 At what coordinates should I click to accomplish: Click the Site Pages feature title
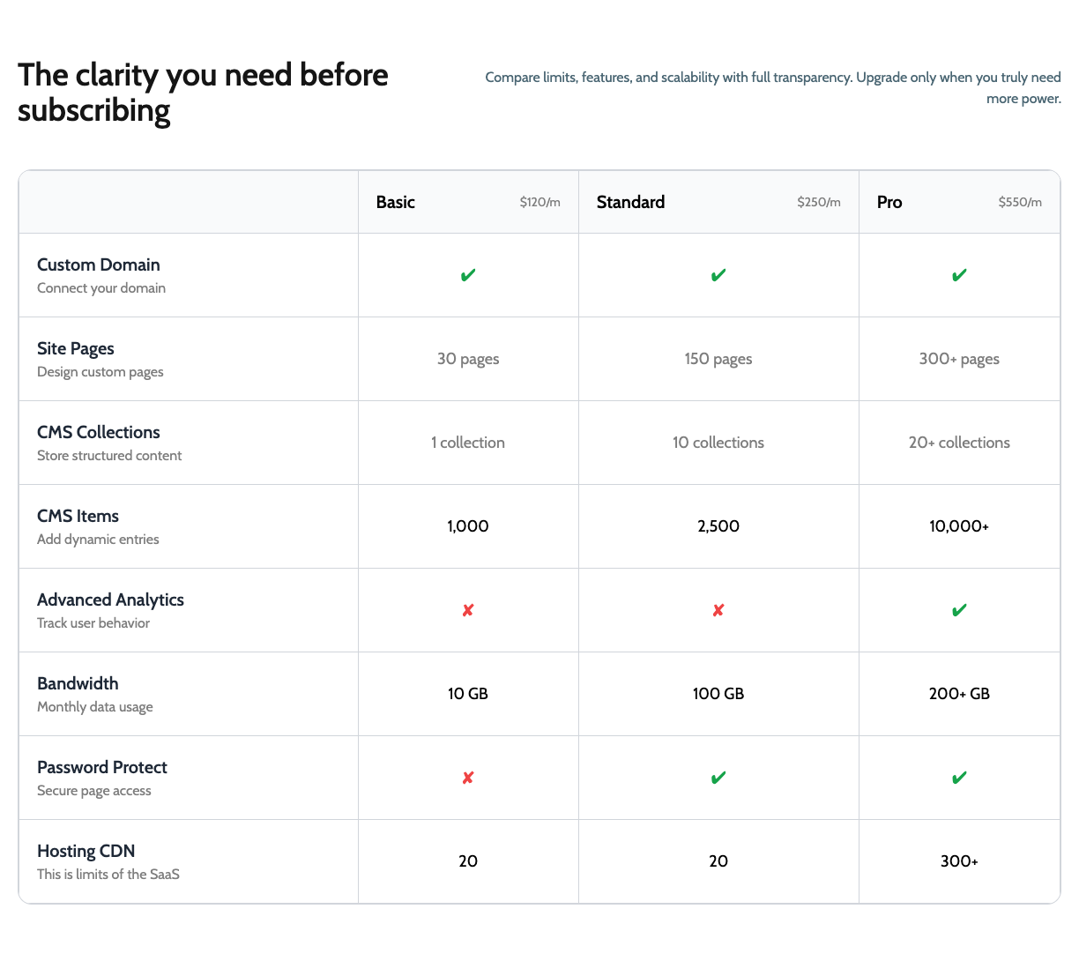76,348
